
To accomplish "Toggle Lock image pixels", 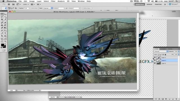I will click(161, 54).
